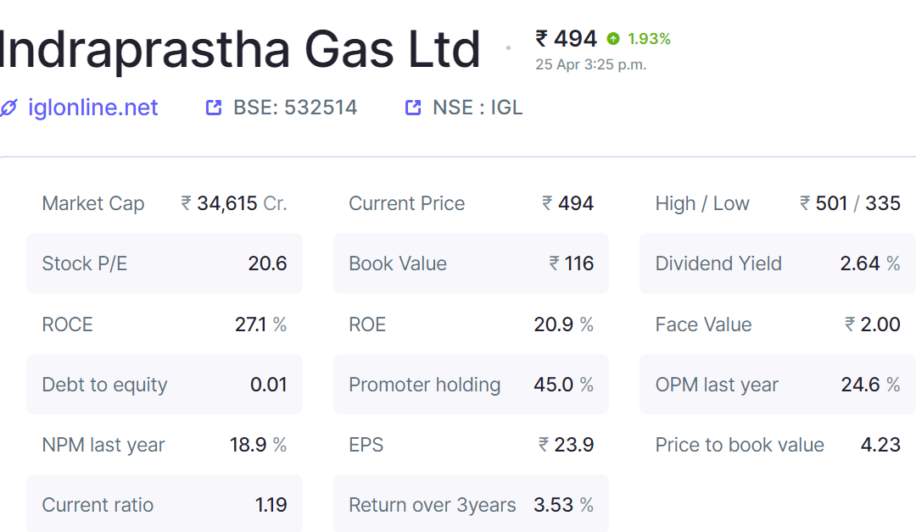Click the external link icon before NSE

point(413,108)
